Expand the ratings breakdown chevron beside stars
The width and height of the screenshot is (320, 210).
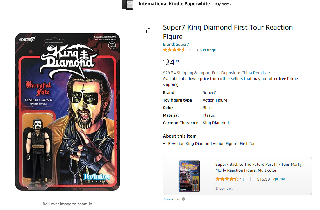[x=190, y=50]
